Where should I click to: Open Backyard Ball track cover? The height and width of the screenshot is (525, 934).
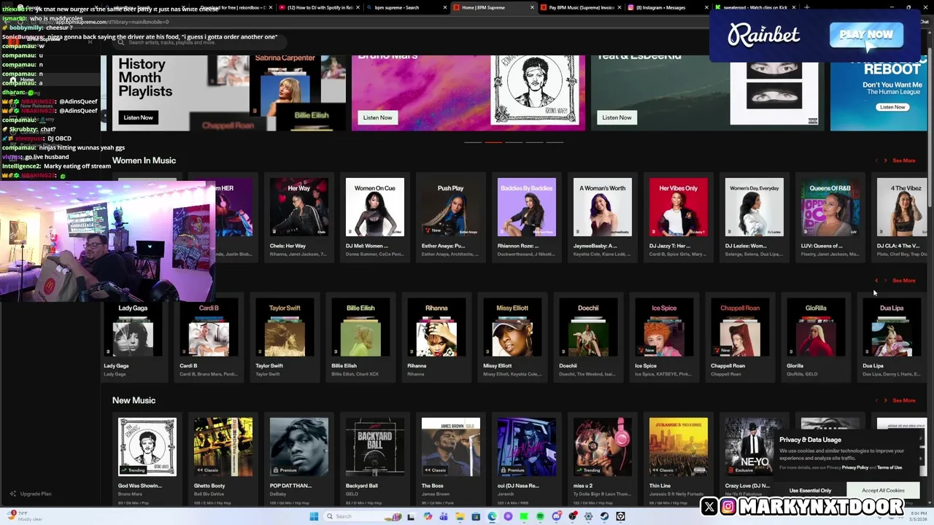(x=375, y=447)
